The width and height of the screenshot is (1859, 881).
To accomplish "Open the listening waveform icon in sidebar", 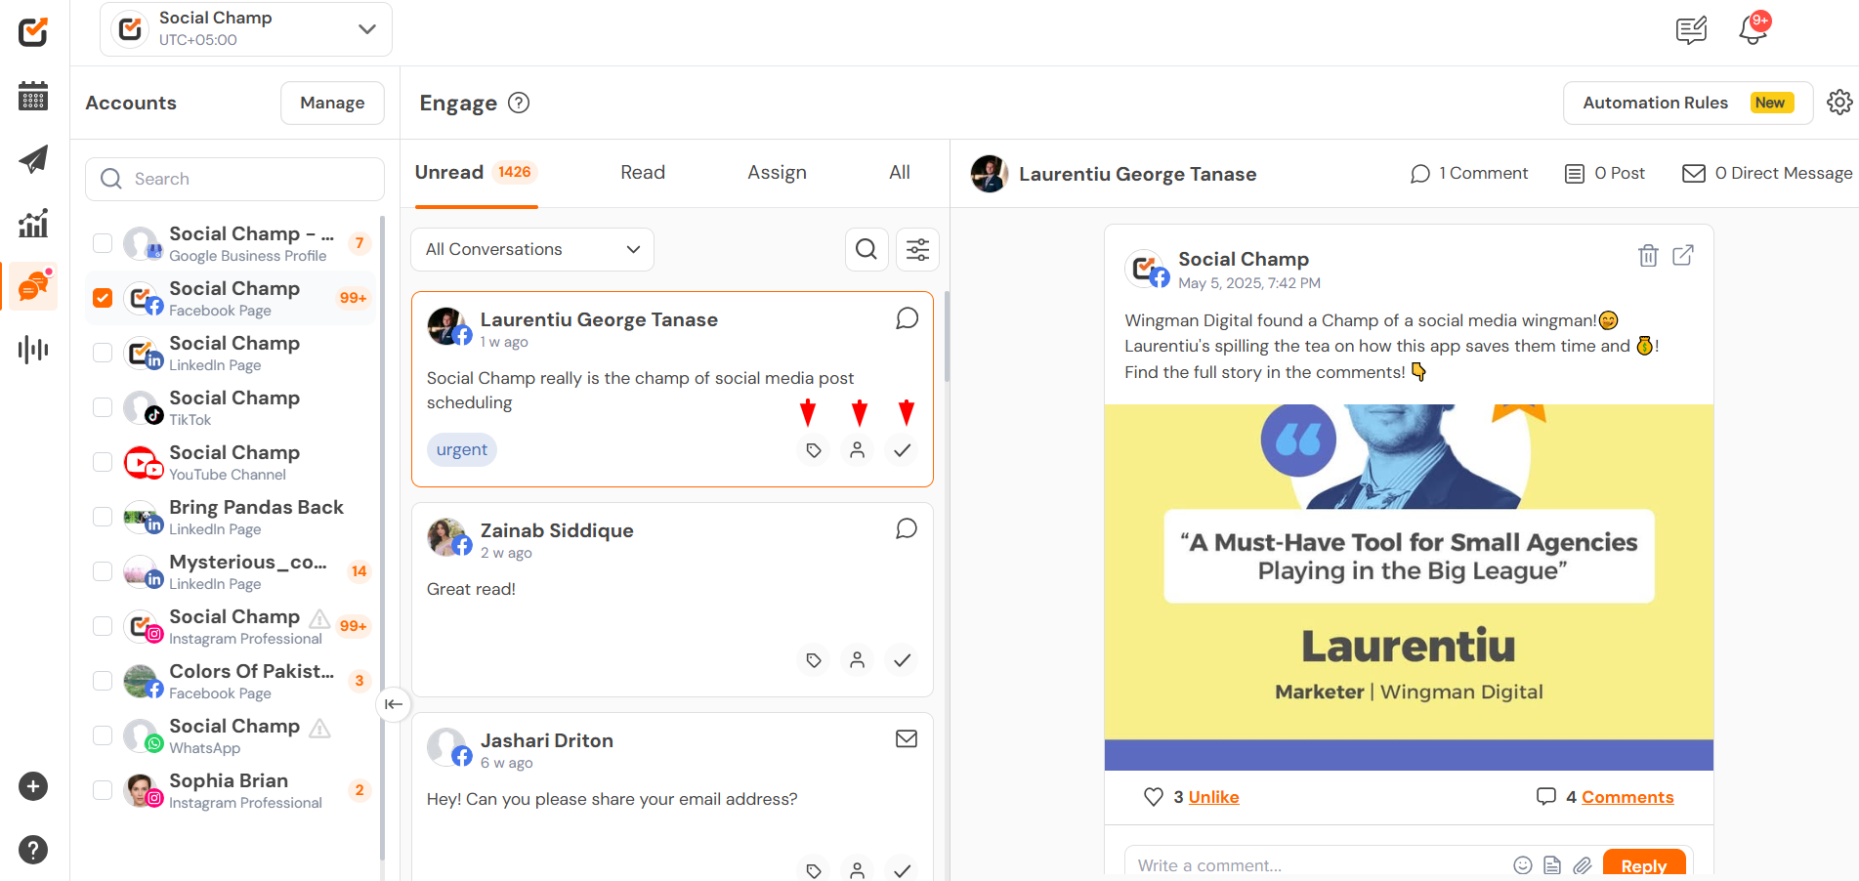I will (33, 350).
